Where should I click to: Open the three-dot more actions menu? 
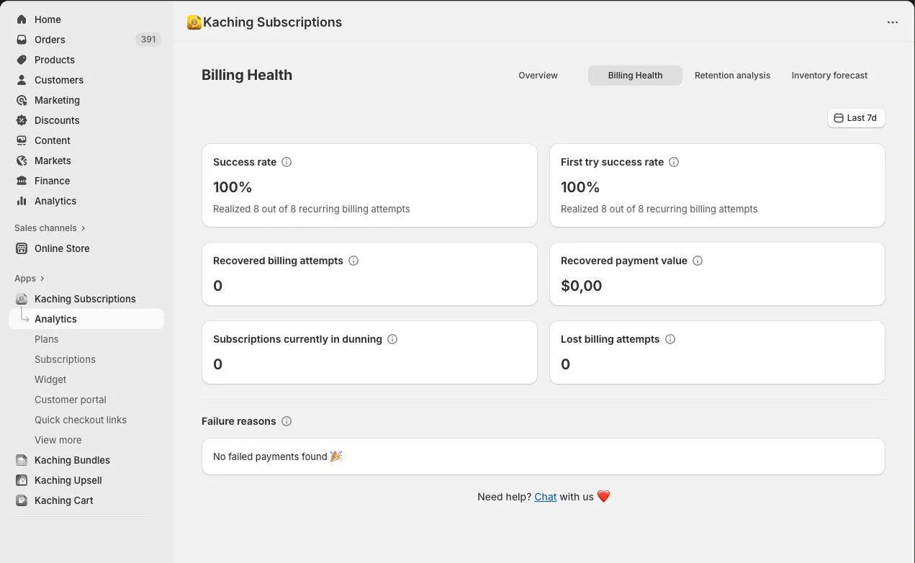point(893,22)
